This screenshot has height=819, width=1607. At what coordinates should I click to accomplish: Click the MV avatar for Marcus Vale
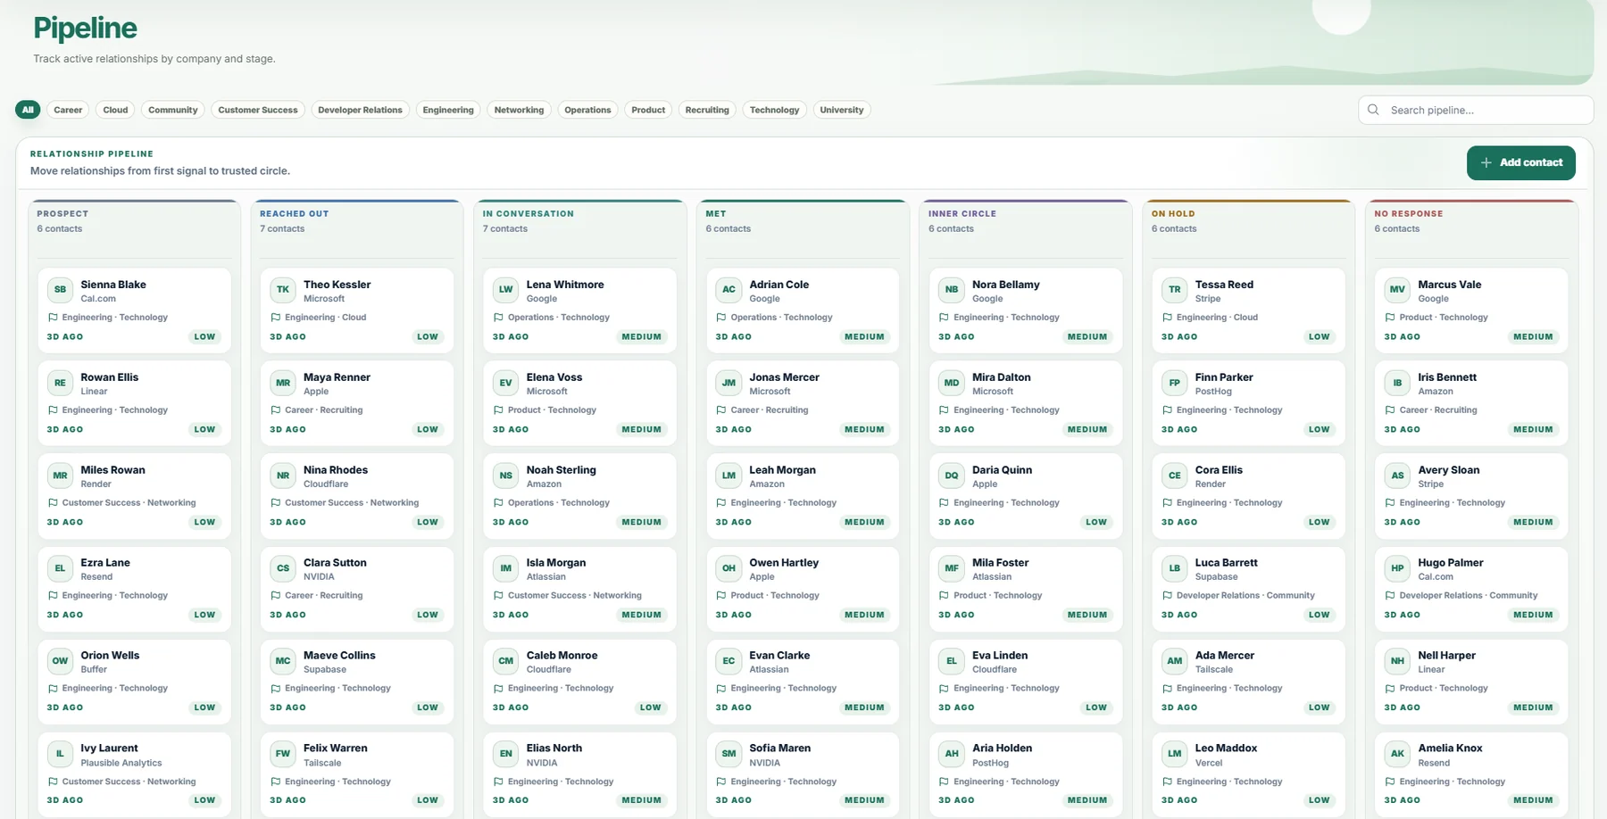pyautogui.click(x=1397, y=290)
